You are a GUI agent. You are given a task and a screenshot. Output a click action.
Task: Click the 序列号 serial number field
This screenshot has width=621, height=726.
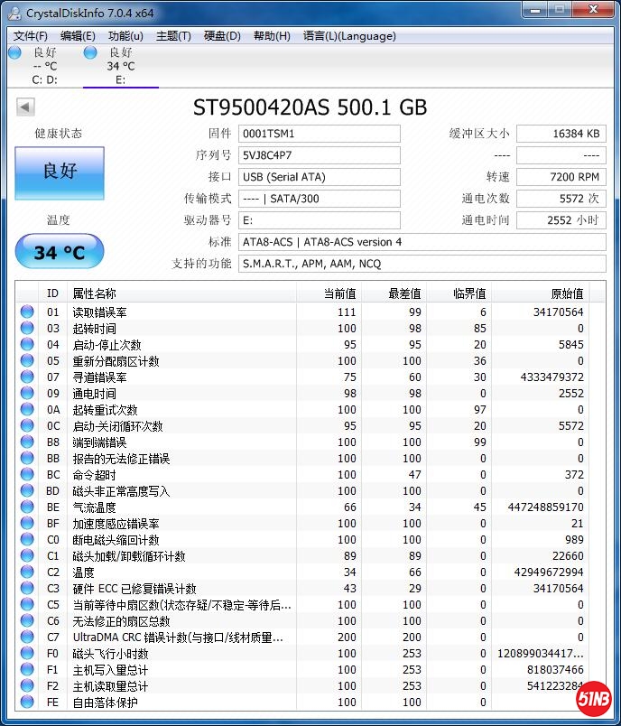[x=320, y=155]
